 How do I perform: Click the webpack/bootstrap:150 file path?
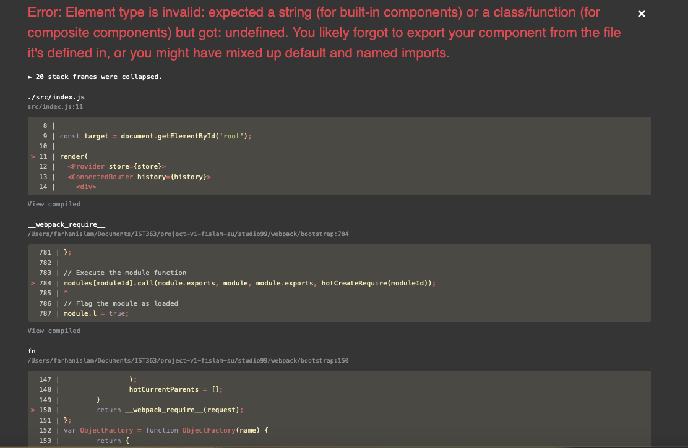(x=187, y=360)
